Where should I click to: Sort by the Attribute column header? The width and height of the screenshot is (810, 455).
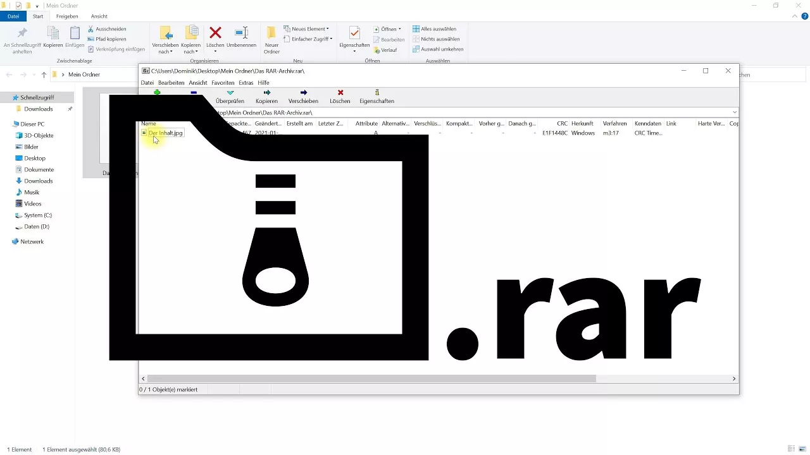tap(366, 124)
